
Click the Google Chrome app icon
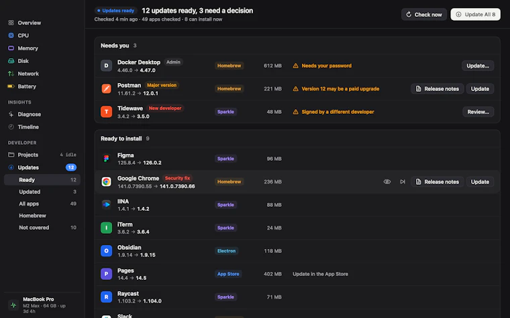[x=106, y=181]
